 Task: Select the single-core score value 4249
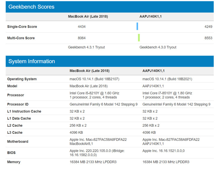[208, 27]
